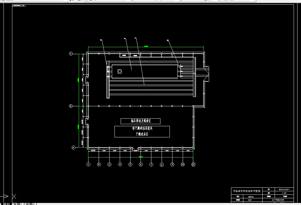Select the 干燥成品区 text line
This screenshot has width=301, height=205.
pos(142,134)
